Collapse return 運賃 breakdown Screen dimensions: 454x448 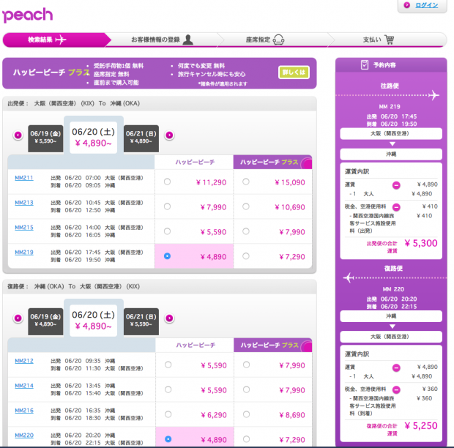(396, 367)
